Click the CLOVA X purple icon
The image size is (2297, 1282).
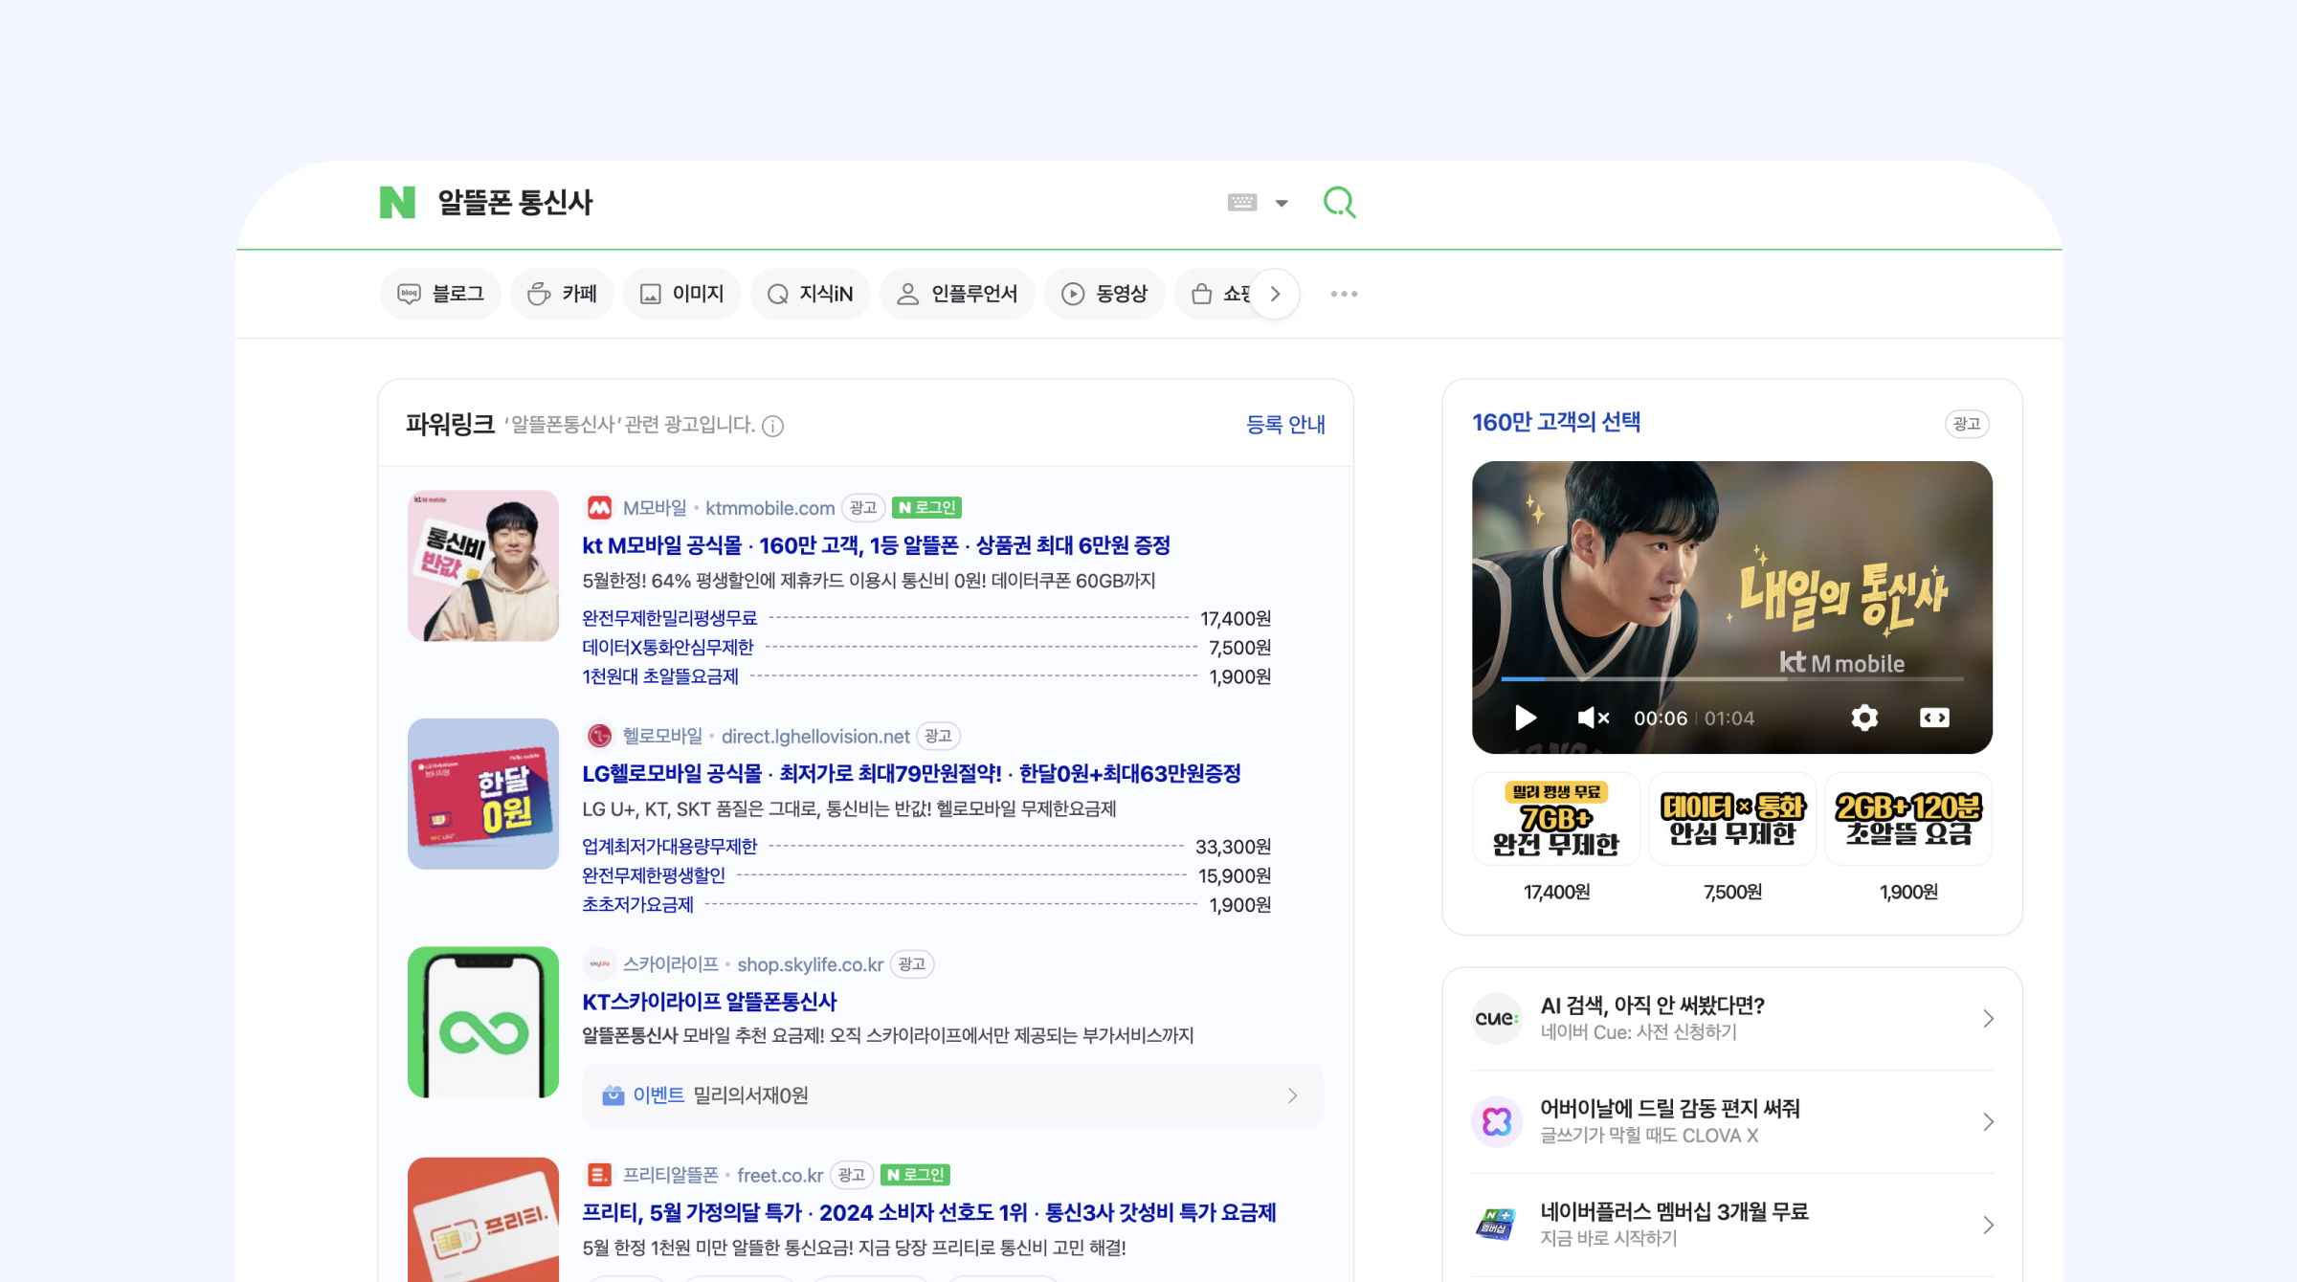click(x=1497, y=1121)
